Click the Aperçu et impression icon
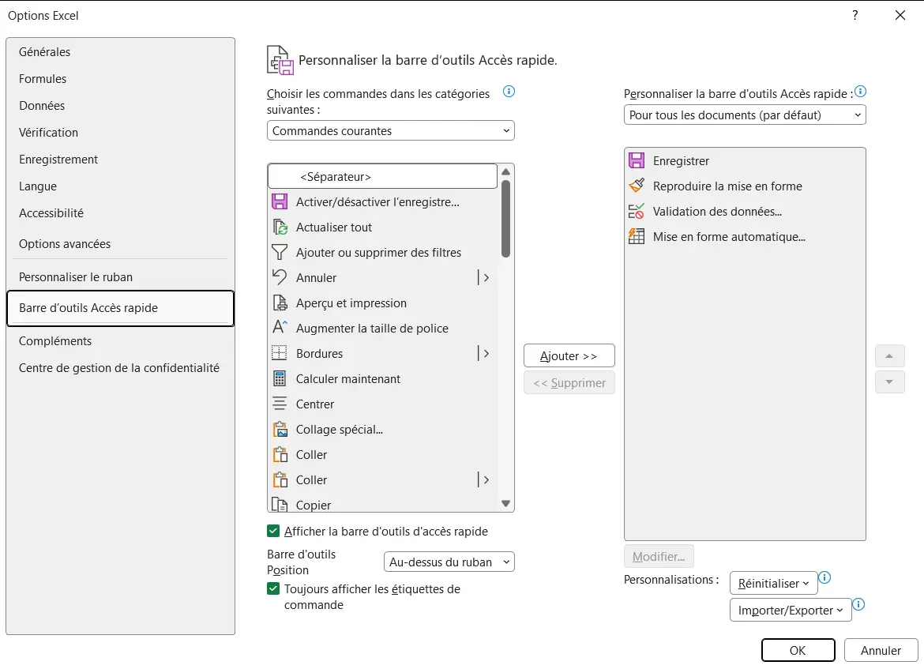The width and height of the screenshot is (924, 669). tap(280, 303)
